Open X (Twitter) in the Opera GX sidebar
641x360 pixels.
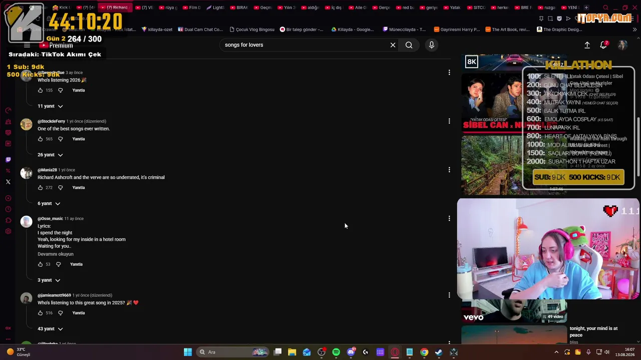tap(8, 181)
